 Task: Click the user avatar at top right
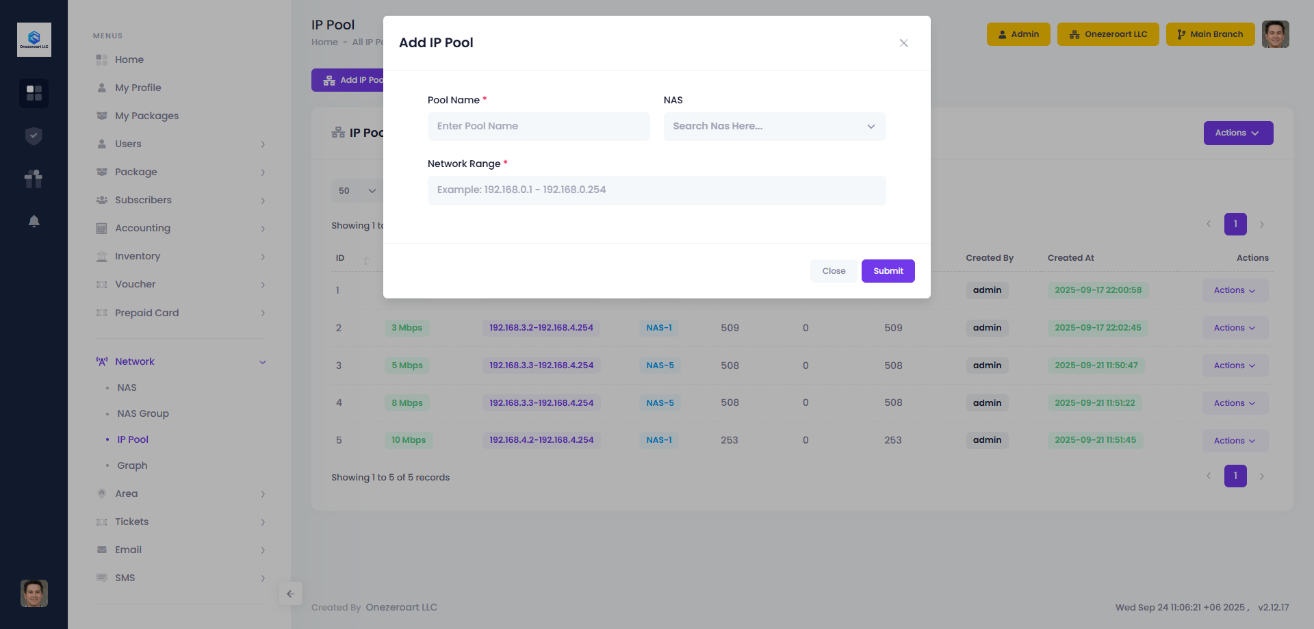(x=1275, y=34)
